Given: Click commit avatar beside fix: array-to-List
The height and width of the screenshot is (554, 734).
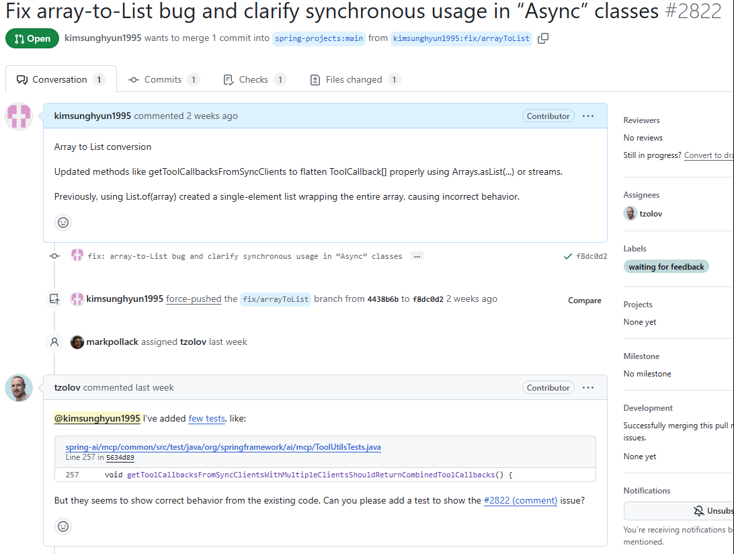Looking at the screenshot, I should click(x=77, y=255).
